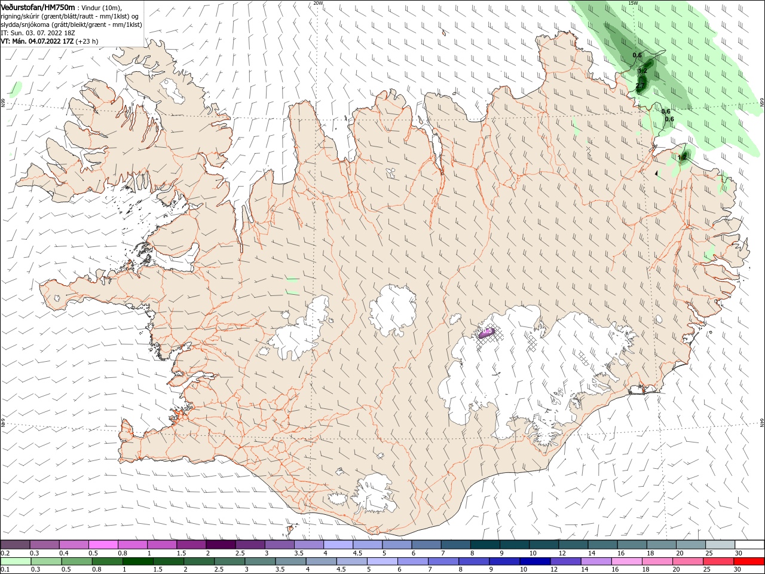The height and width of the screenshot is (574, 765).
Task: Pick the 0.5 swatch in the lower green legend row
Action: 76,561
